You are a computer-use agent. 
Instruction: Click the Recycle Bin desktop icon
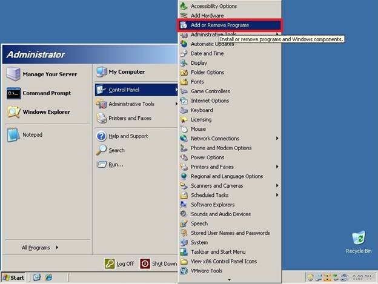coord(359,239)
